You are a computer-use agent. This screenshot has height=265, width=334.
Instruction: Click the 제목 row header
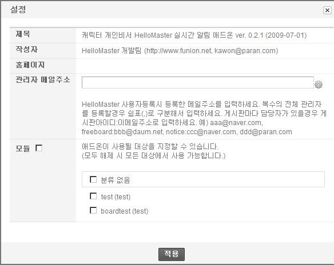coord(23,34)
